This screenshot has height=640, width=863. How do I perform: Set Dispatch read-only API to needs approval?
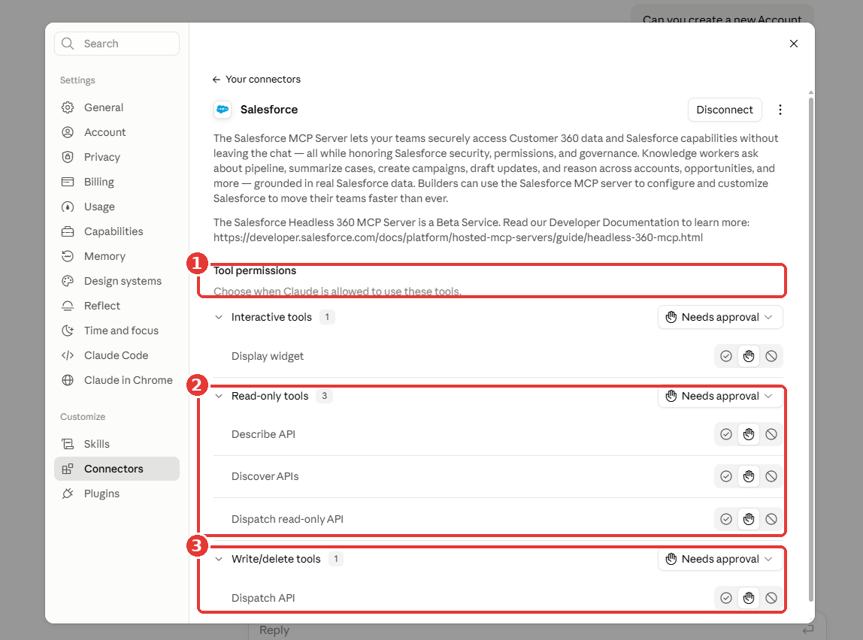[x=749, y=519]
